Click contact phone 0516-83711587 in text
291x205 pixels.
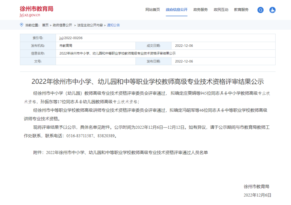click(80, 136)
